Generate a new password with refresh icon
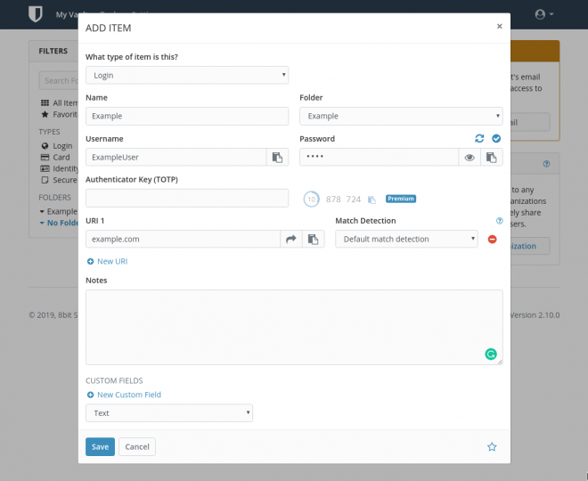This screenshot has width=588, height=481. pyautogui.click(x=479, y=138)
